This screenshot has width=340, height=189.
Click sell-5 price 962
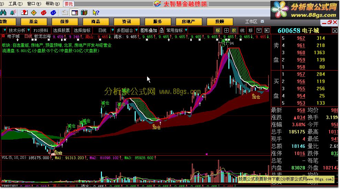coord(301,38)
